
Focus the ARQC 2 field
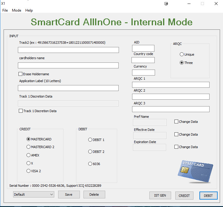point(171,97)
